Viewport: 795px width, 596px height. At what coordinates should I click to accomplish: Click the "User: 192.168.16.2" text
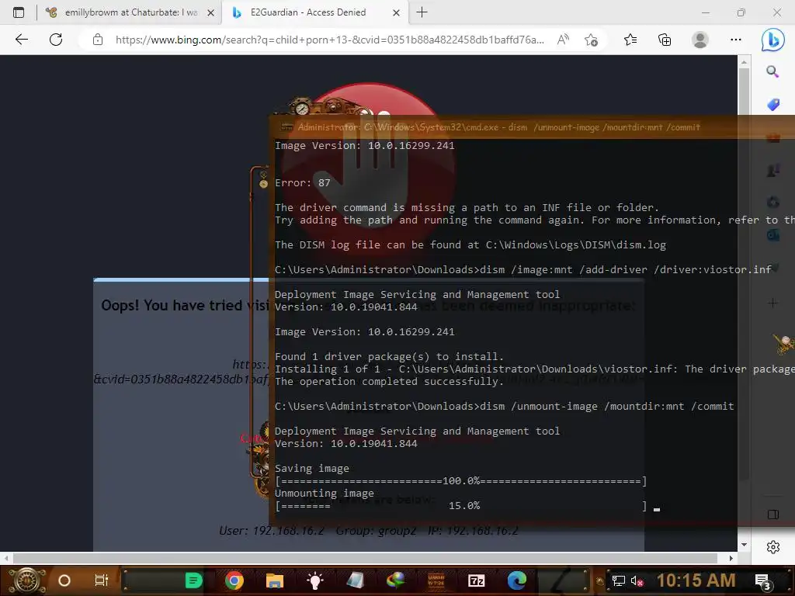[271, 531]
